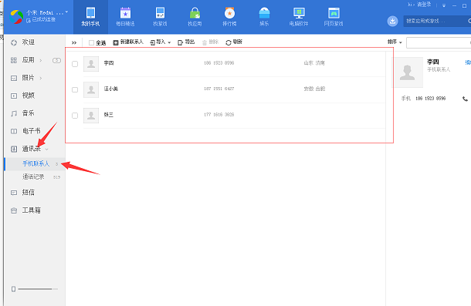
Task: Collapse the 通讯录 section arrow
Action: pyautogui.click(x=47, y=149)
